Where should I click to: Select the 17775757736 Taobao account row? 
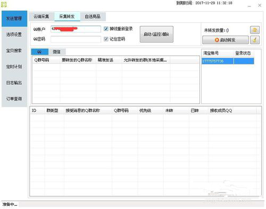pyautogui.click(x=228, y=61)
